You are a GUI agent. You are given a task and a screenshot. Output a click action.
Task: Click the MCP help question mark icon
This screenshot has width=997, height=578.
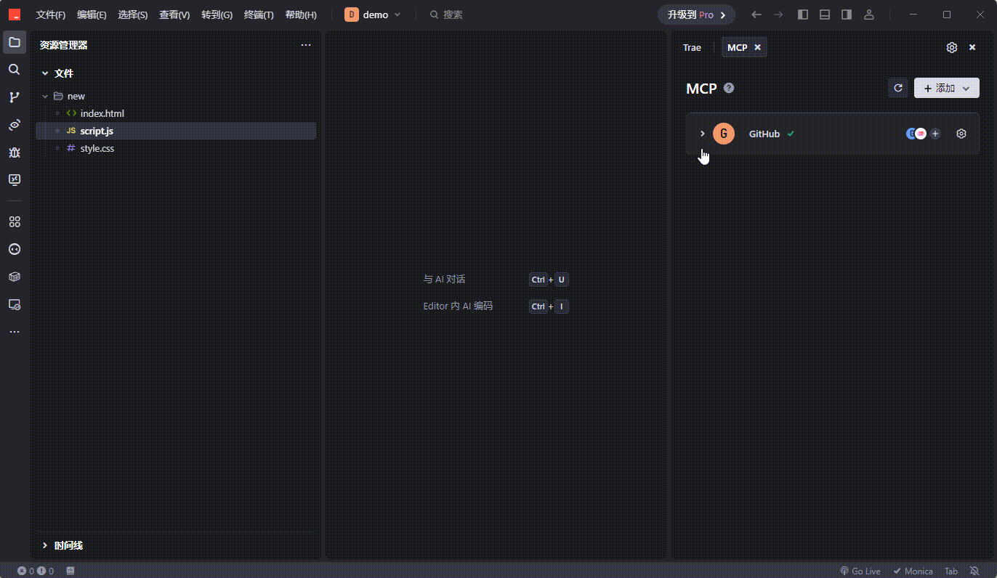729,88
